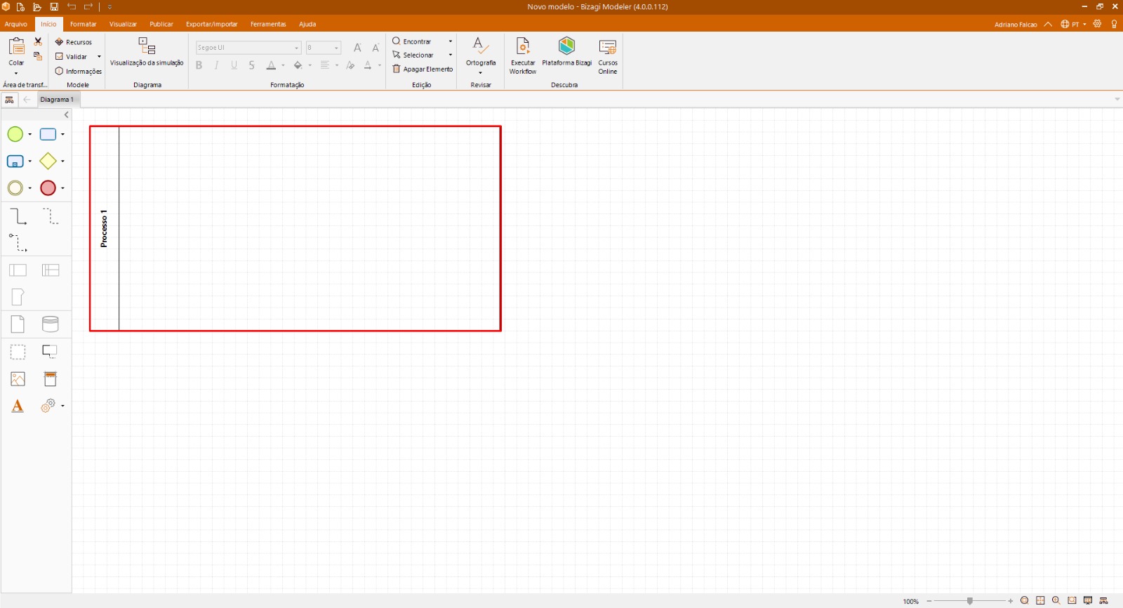Select the Milestone shape in palette
This screenshot has width=1123, height=608.
click(18, 297)
